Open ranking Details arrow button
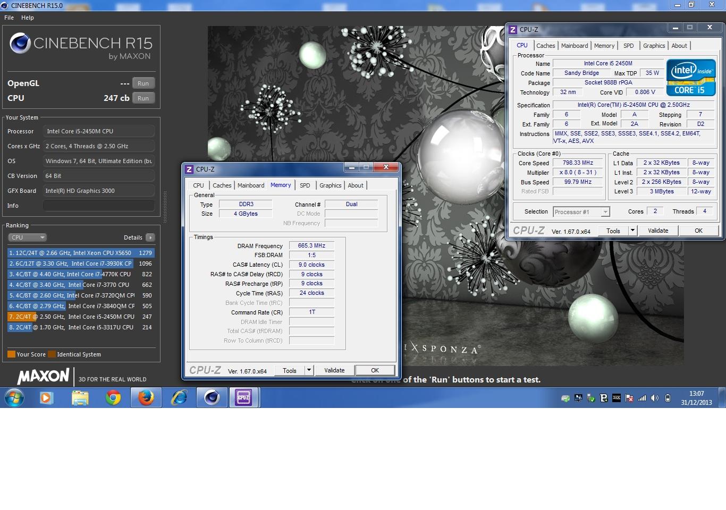The height and width of the screenshot is (510, 726). point(150,237)
